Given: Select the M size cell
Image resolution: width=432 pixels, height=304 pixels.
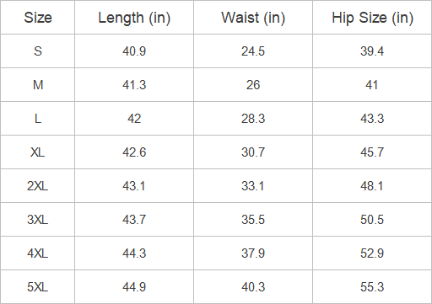Looking at the screenshot, I should click(38, 85).
